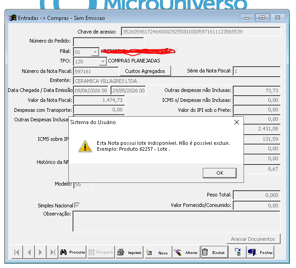Go to the next record

tap(40, 252)
